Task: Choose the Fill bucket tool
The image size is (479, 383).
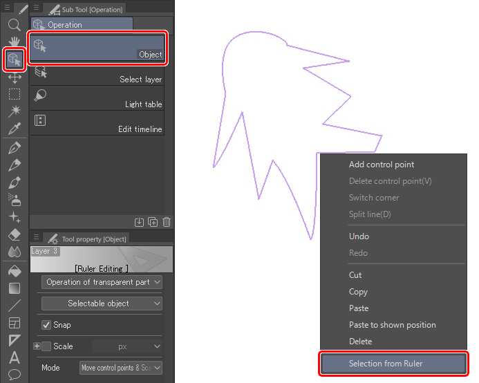Action: point(14,271)
